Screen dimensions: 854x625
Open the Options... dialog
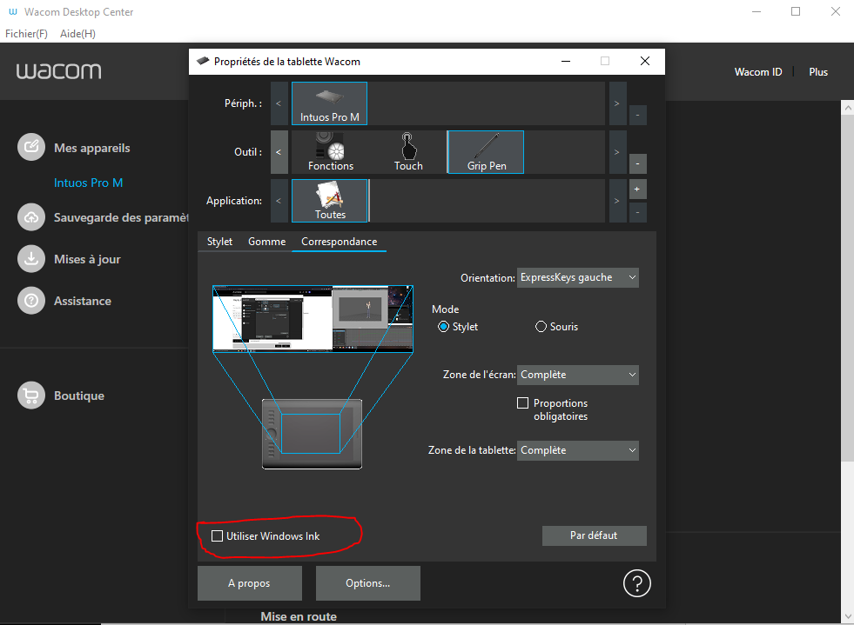point(367,582)
